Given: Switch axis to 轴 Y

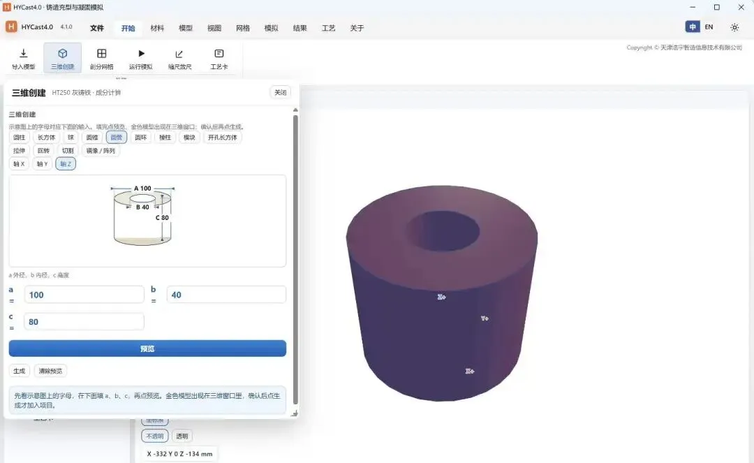Looking at the screenshot, I should [x=43, y=164].
